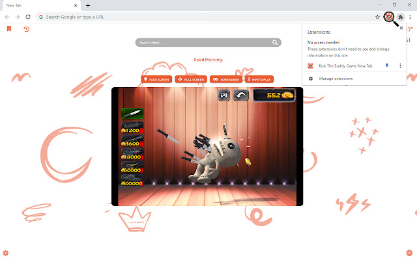This screenshot has height=260, width=417.
Task: Select the locked 3600 coin weapon
Action: [x=132, y=140]
